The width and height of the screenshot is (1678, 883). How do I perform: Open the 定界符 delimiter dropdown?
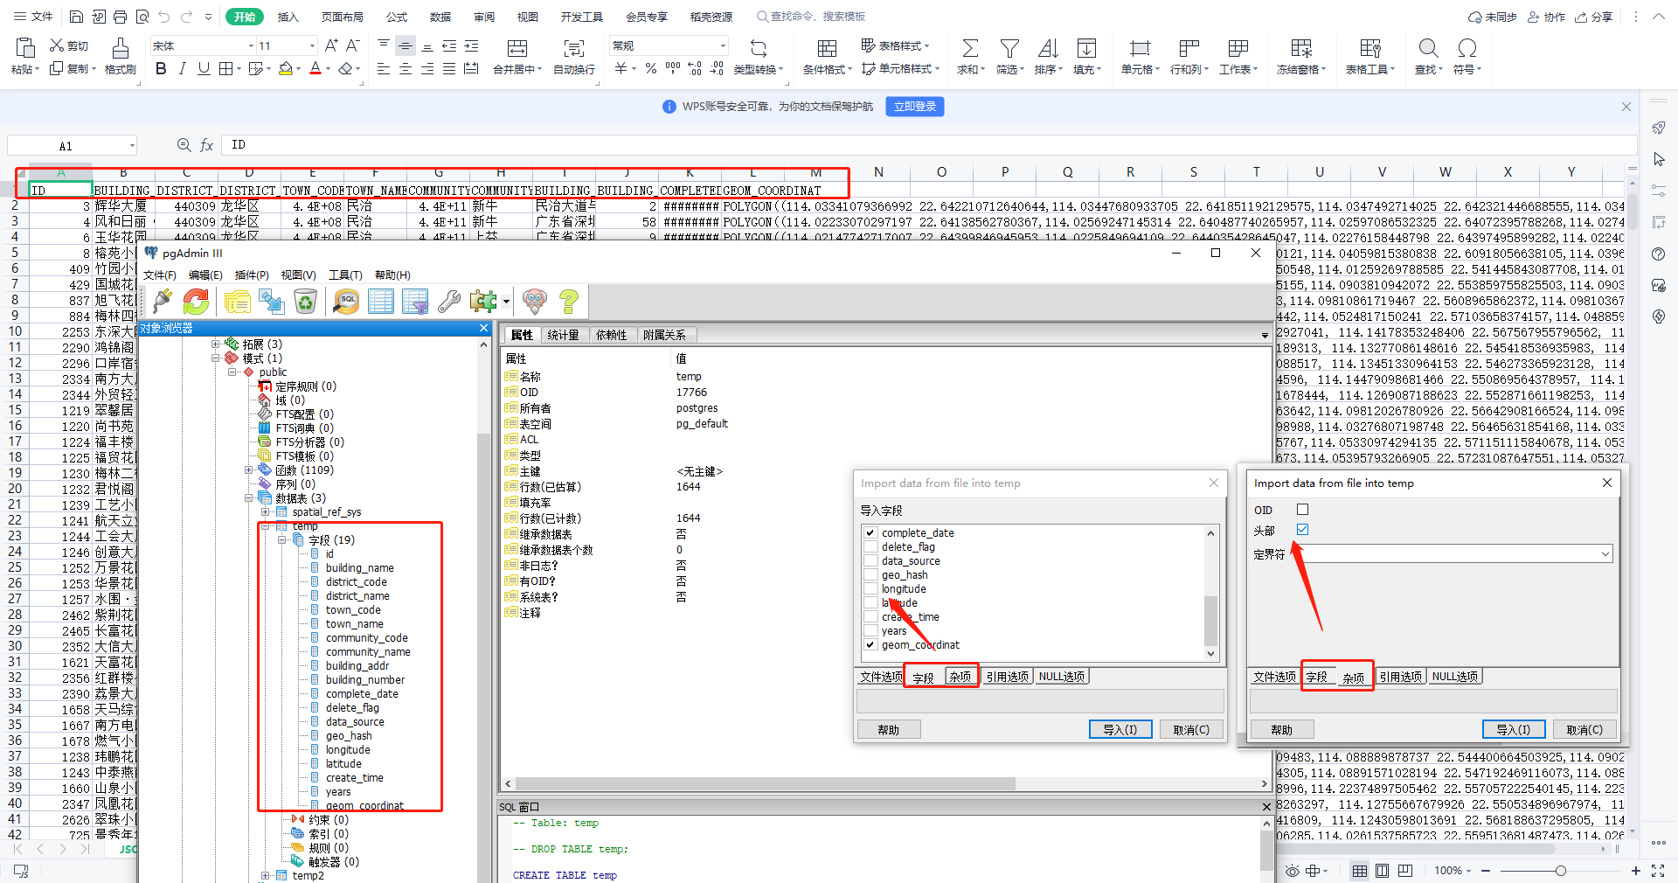[x=1605, y=553]
